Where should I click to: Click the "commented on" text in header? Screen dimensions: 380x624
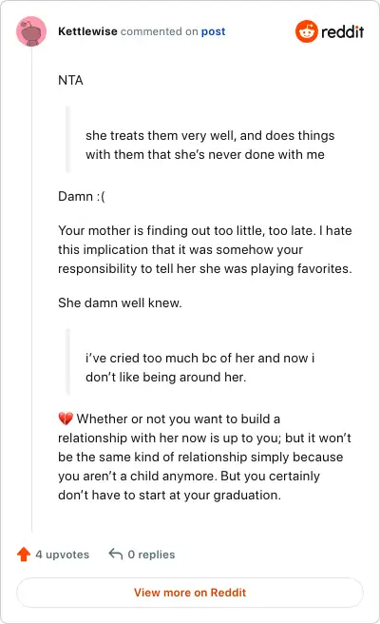[x=159, y=31]
